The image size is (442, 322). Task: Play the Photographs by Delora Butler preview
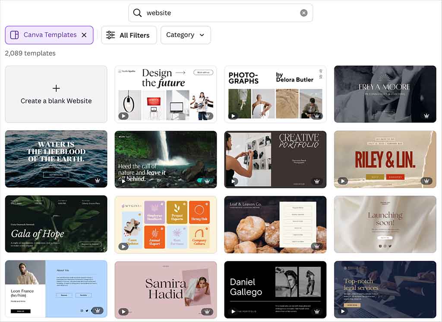234,116
